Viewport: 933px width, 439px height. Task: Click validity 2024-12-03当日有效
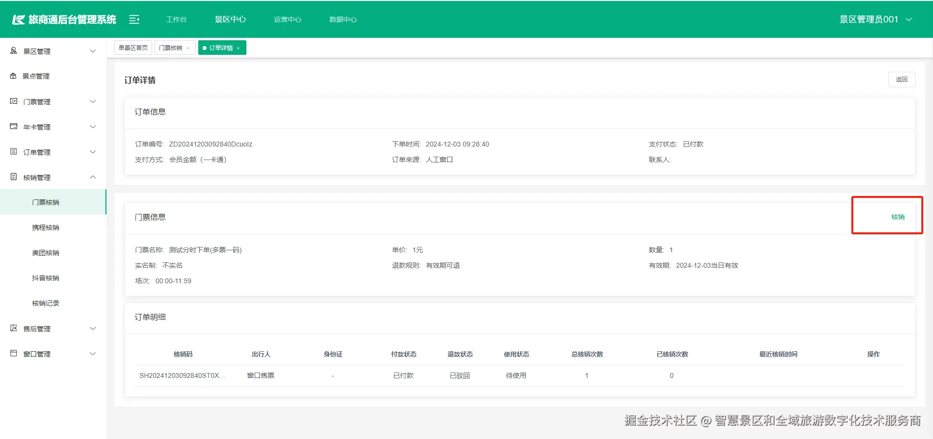click(707, 265)
